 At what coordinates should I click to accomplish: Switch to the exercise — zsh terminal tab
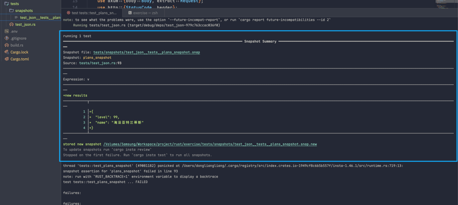click(x=147, y=13)
